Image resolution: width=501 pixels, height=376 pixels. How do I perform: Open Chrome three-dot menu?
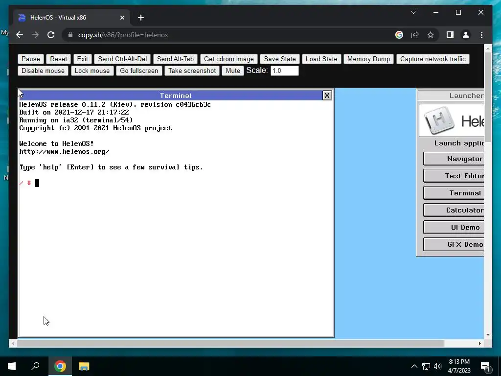(481, 35)
